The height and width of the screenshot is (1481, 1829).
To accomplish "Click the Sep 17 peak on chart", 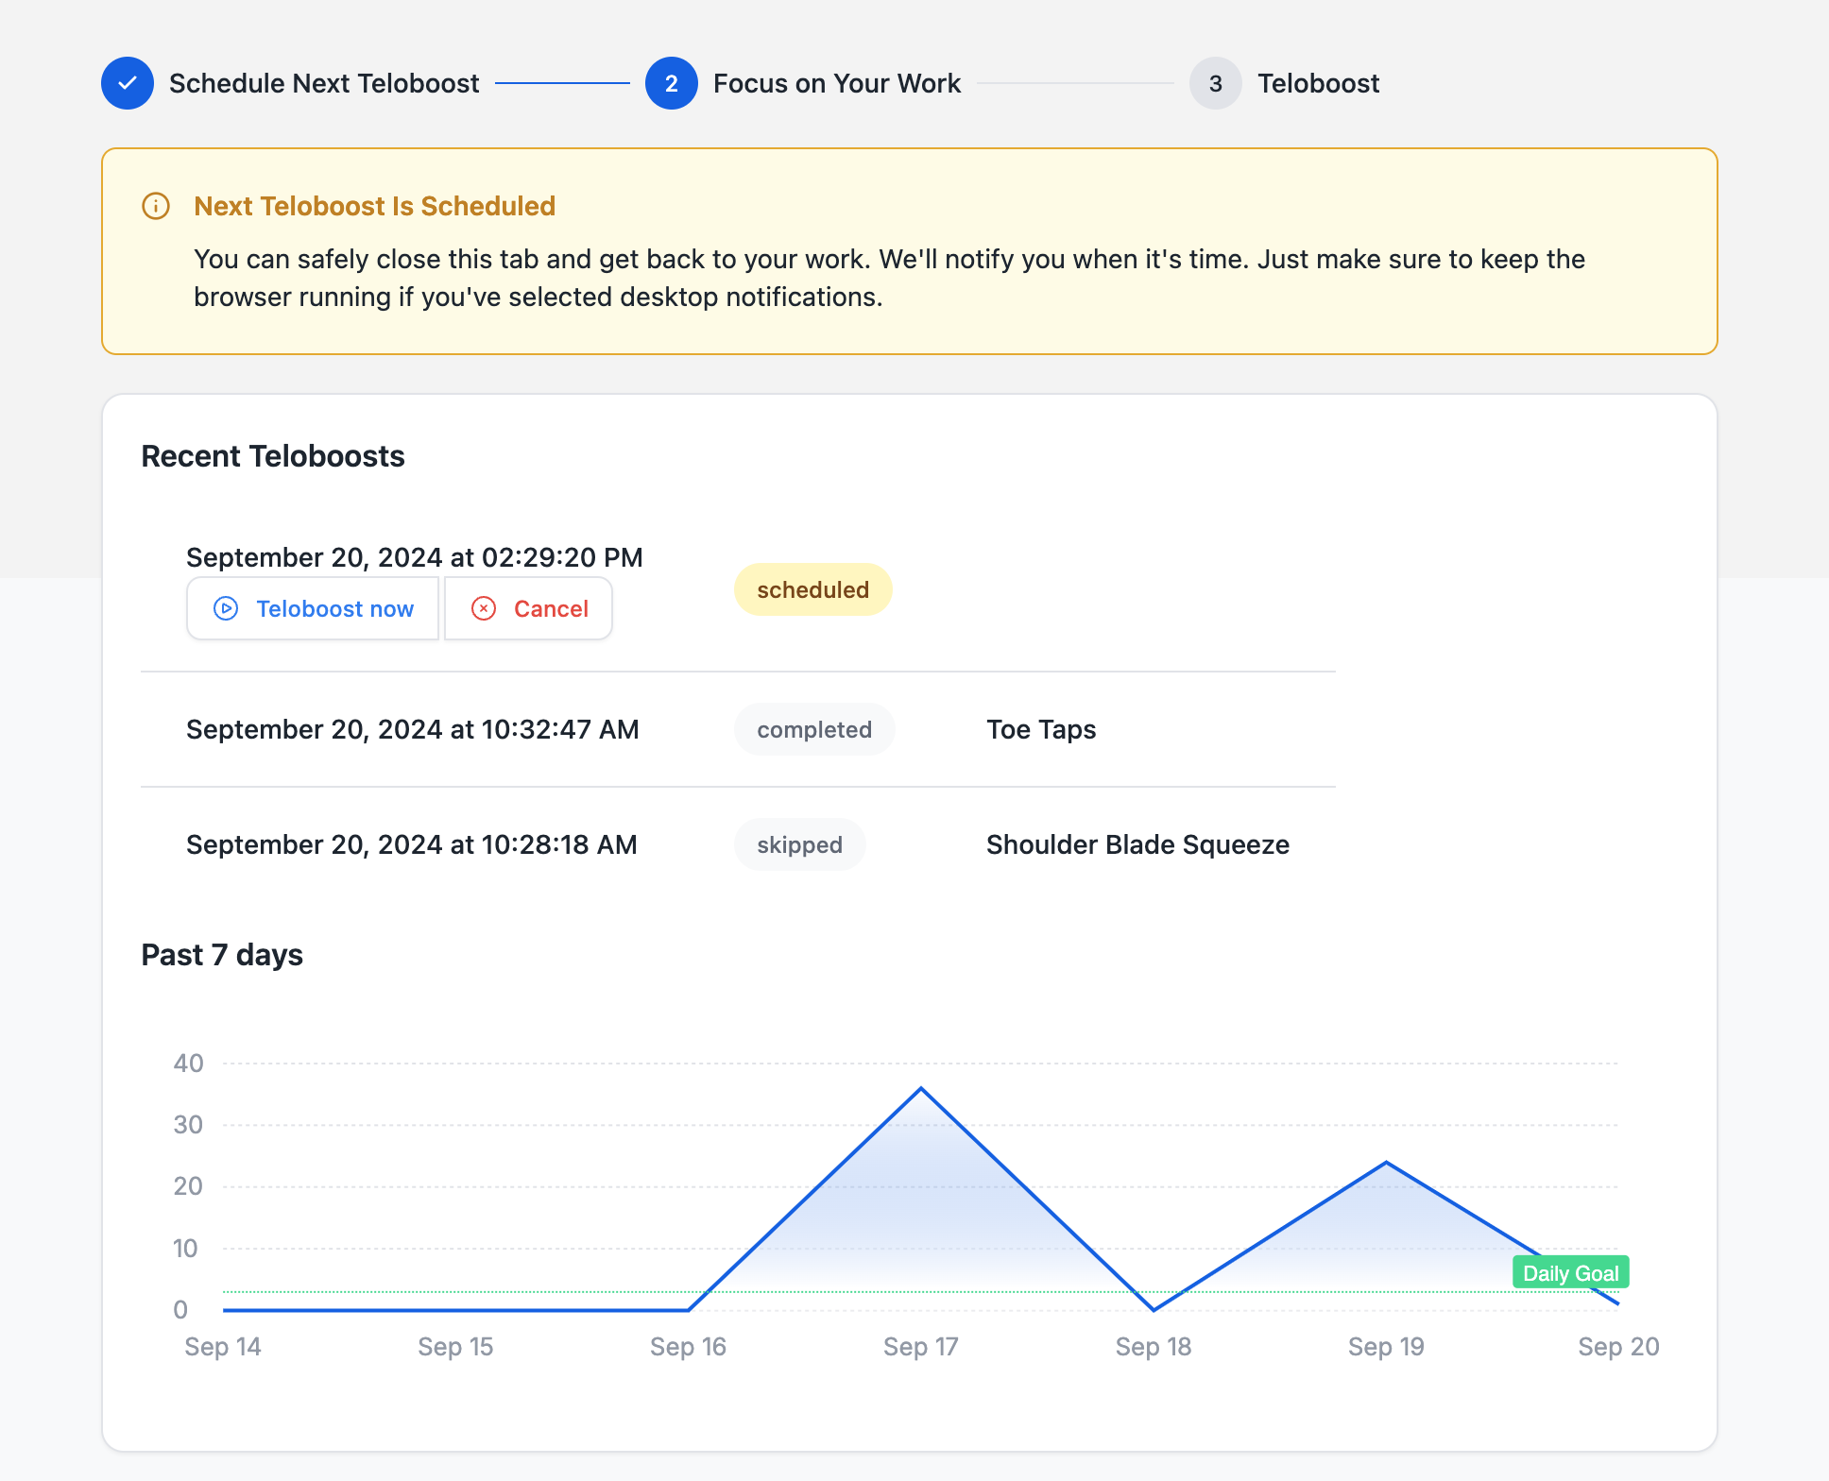I will coord(921,1089).
